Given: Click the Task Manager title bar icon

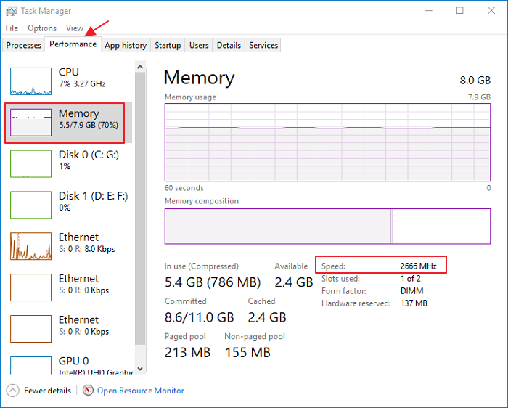Looking at the screenshot, I should 11,11.
